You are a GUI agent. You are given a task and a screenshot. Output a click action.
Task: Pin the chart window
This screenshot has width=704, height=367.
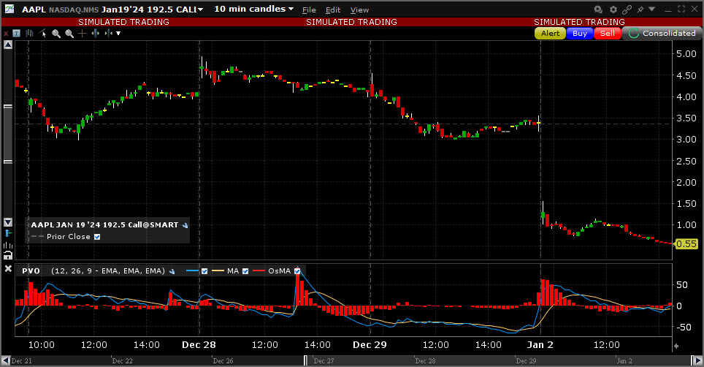(x=640, y=10)
